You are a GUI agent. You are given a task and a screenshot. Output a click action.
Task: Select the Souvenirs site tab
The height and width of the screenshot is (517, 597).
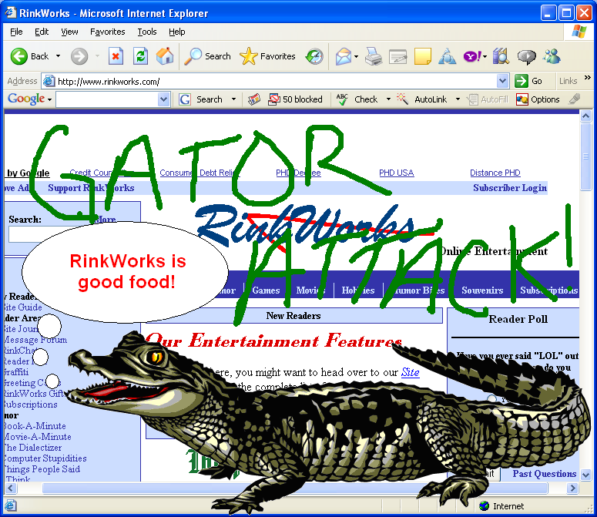[x=482, y=290]
